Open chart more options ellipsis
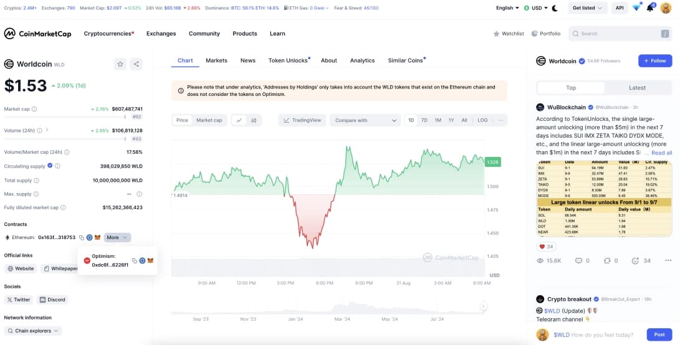The image size is (680, 345). 500,120
